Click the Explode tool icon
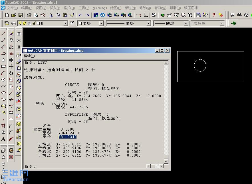This screenshot has width=252, height=184. pos(11,139)
